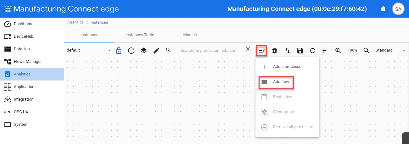Zoom out on the canvas

pos(366,50)
